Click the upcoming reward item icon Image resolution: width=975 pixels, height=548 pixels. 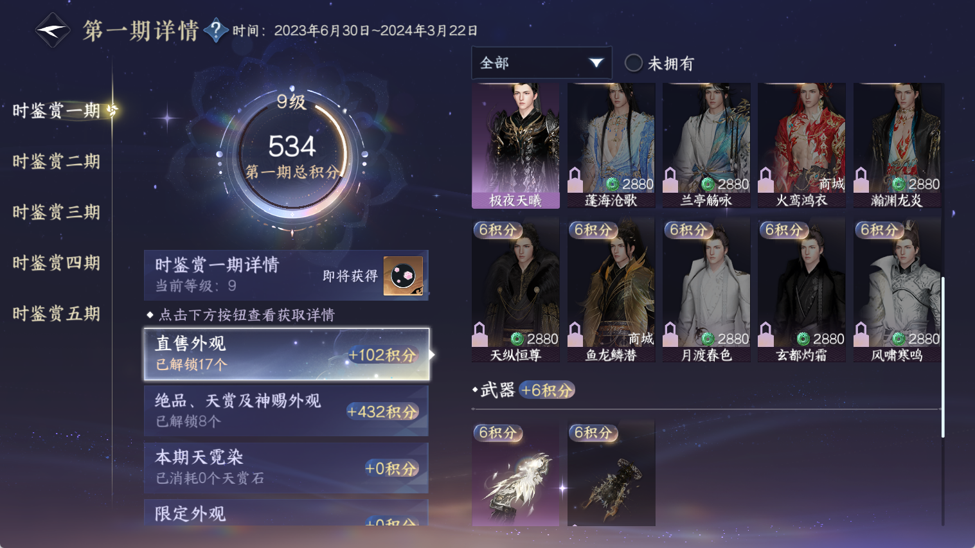tap(403, 276)
